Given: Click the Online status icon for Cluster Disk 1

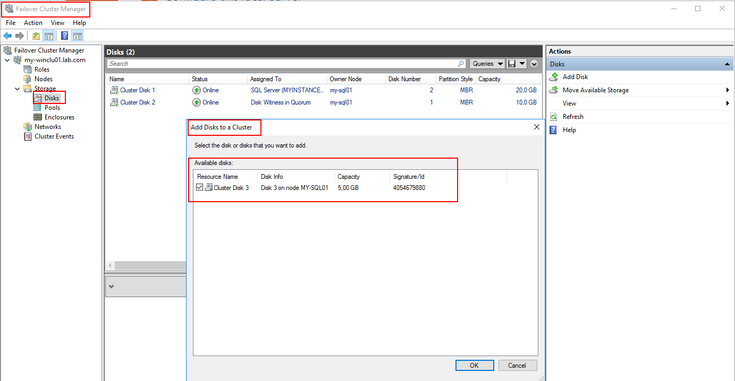Looking at the screenshot, I should (x=197, y=90).
